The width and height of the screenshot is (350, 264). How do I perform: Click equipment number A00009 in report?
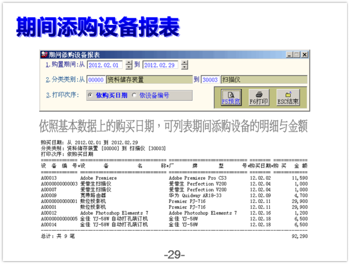[49, 196]
